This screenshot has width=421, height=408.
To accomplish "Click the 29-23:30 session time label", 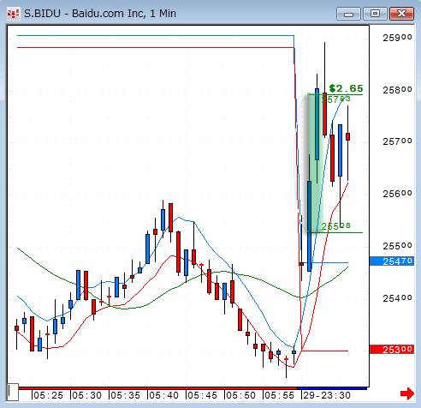I will tap(327, 395).
